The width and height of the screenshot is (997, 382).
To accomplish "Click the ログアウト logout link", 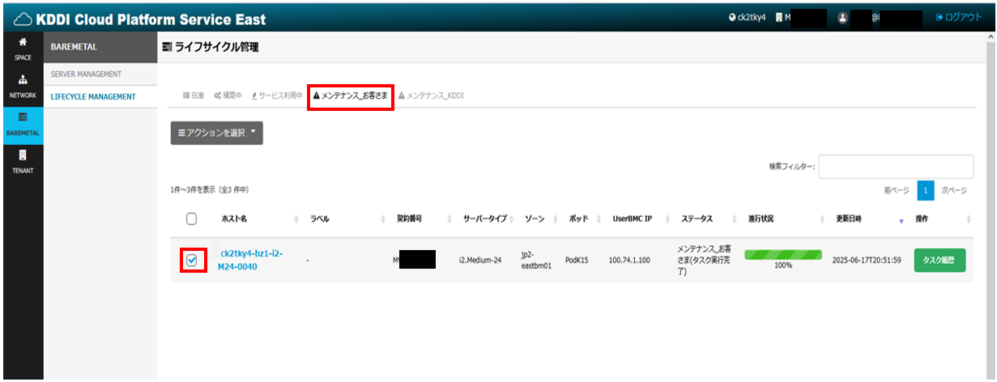I will click(x=958, y=17).
